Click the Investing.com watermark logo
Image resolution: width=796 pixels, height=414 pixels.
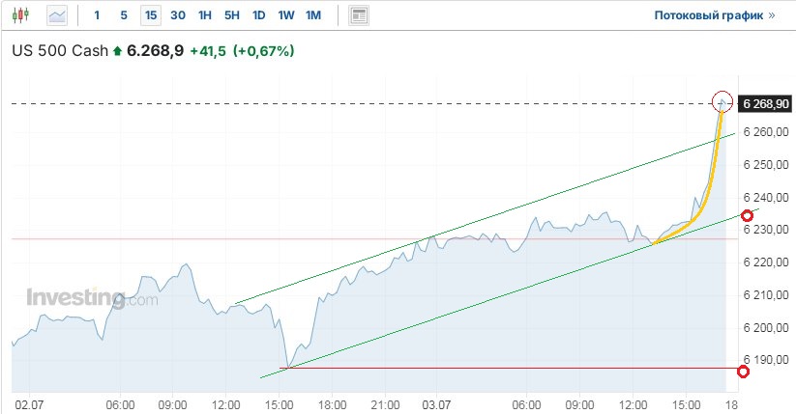[91, 298]
